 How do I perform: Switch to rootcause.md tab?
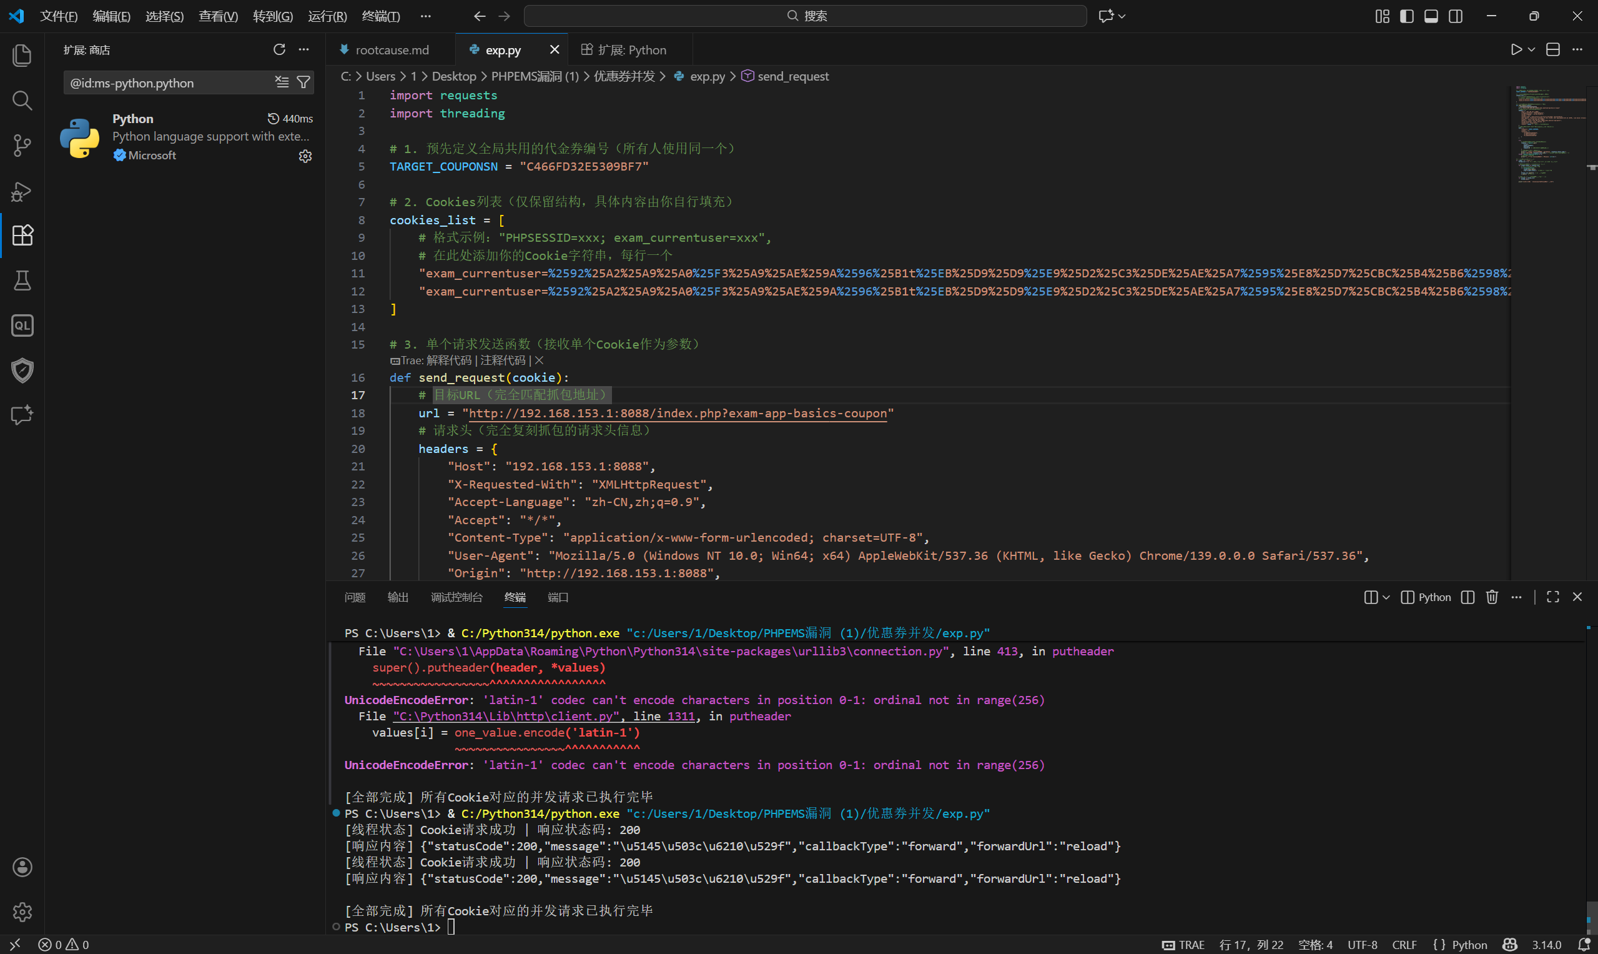point(392,49)
